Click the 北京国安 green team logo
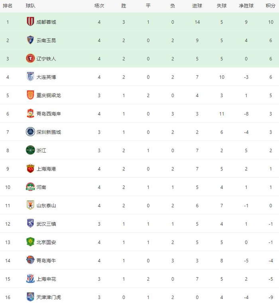The width and height of the screenshot is (279, 303). point(30,242)
